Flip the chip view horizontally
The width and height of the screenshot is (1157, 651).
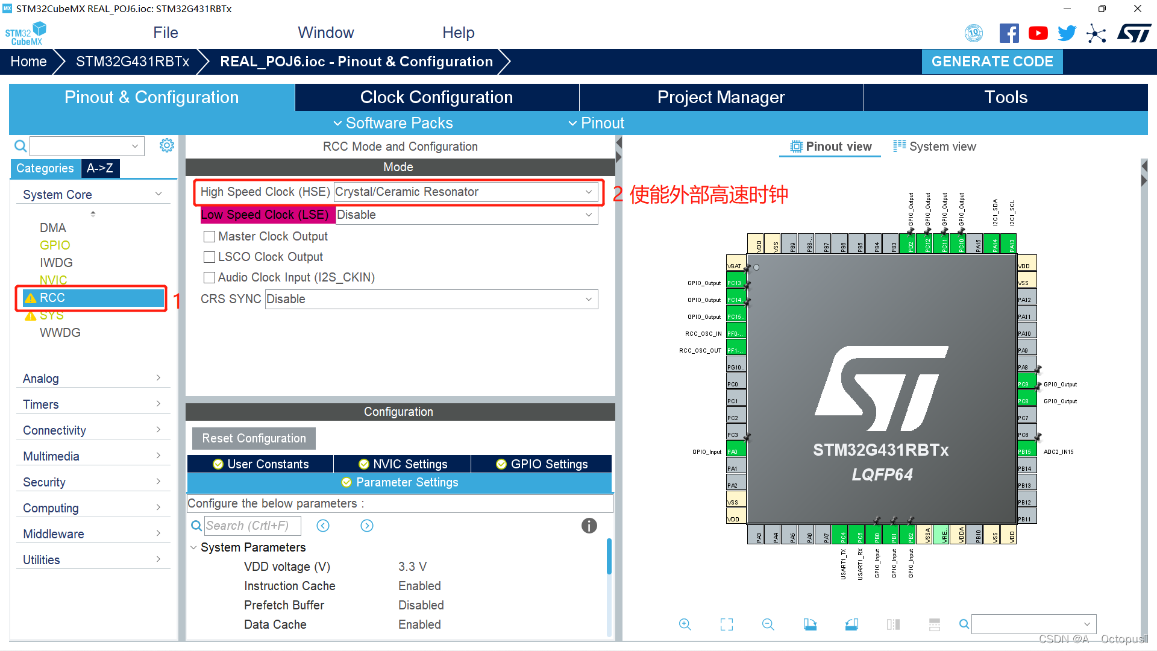pyautogui.click(x=893, y=624)
